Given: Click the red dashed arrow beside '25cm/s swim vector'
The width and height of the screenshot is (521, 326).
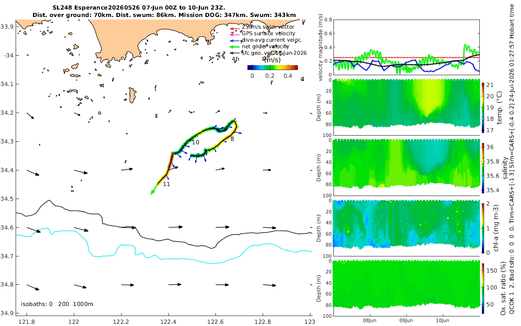Looking at the screenshot, I should tap(234, 28).
